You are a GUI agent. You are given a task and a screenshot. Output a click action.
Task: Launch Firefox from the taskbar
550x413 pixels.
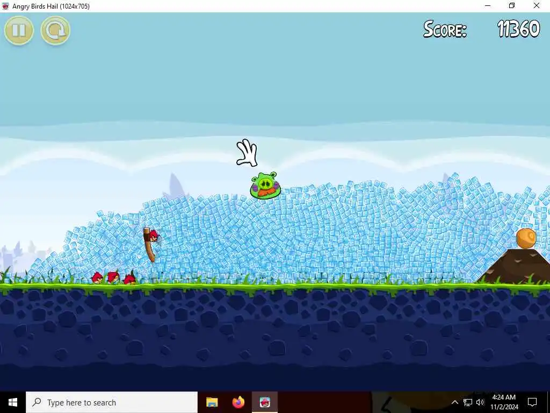(238, 402)
